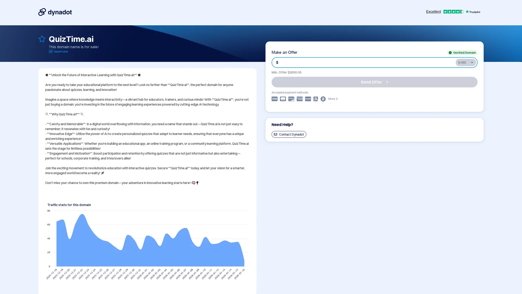Image resolution: width=522 pixels, height=294 pixels.
Task: Click the Mastercard payment icon
Action: [x=283, y=99]
